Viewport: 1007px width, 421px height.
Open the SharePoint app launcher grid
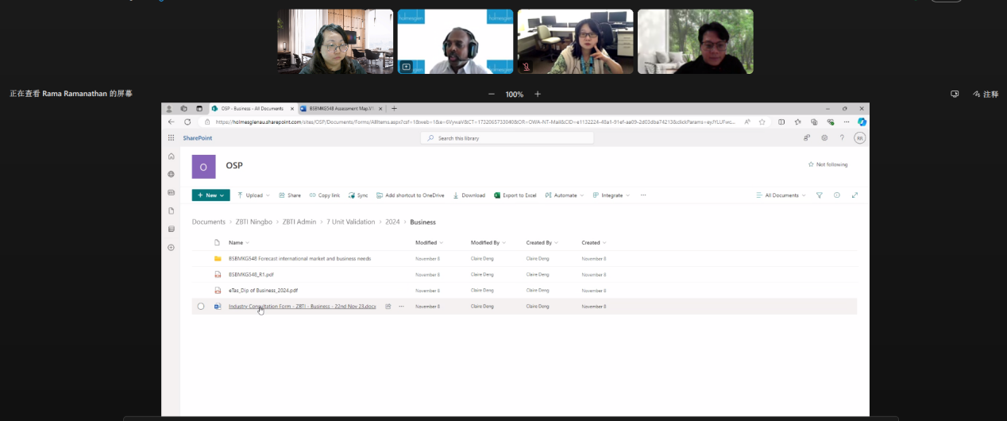pos(171,137)
